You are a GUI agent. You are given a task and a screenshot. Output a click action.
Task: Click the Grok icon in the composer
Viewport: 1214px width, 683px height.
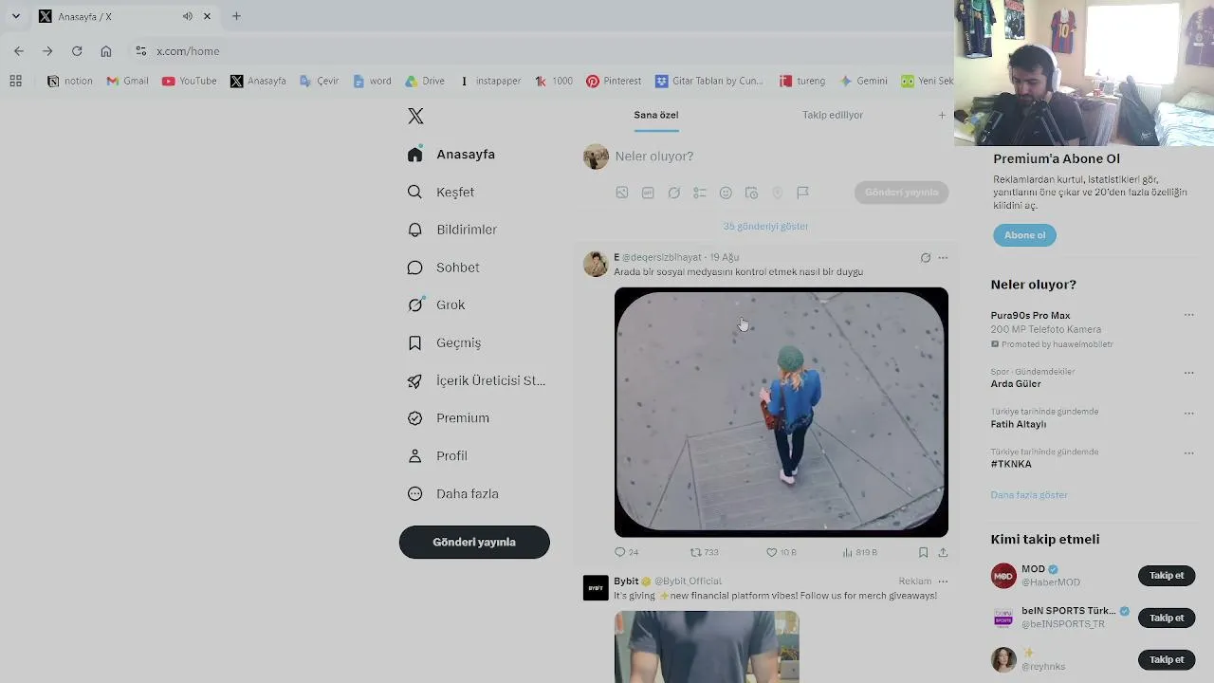tap(674, 193)
